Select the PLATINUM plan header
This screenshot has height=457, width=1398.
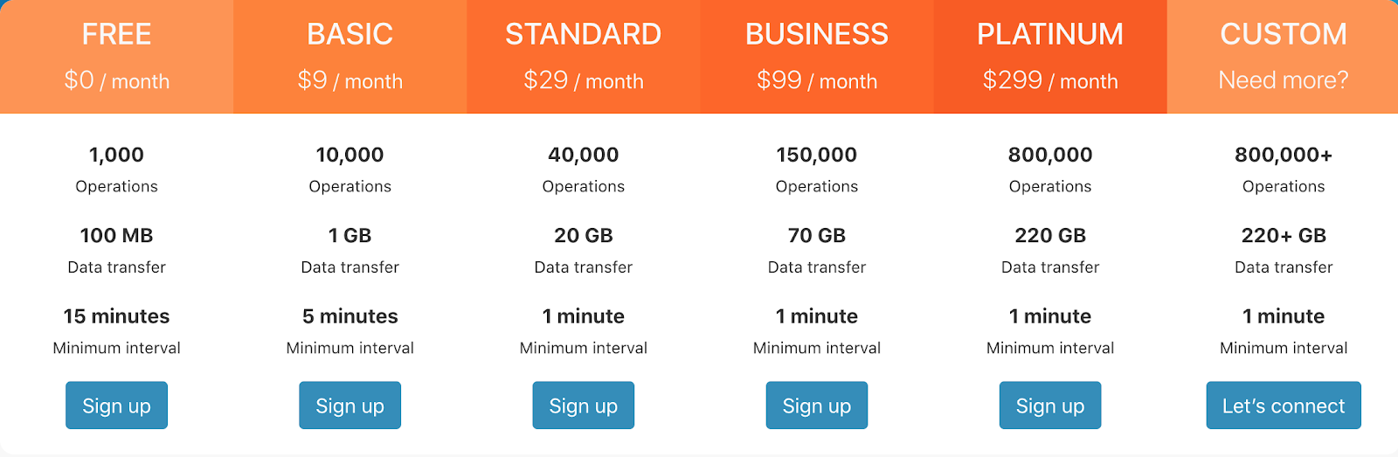(1049, 34)
